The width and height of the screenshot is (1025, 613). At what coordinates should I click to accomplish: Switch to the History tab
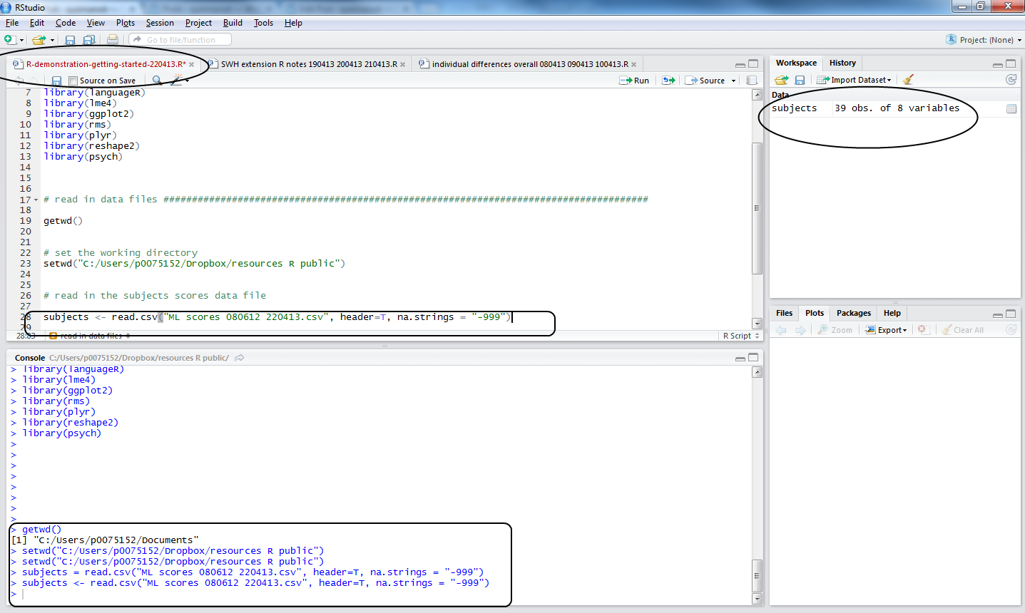pyautogui.click(x=842, y=63)
